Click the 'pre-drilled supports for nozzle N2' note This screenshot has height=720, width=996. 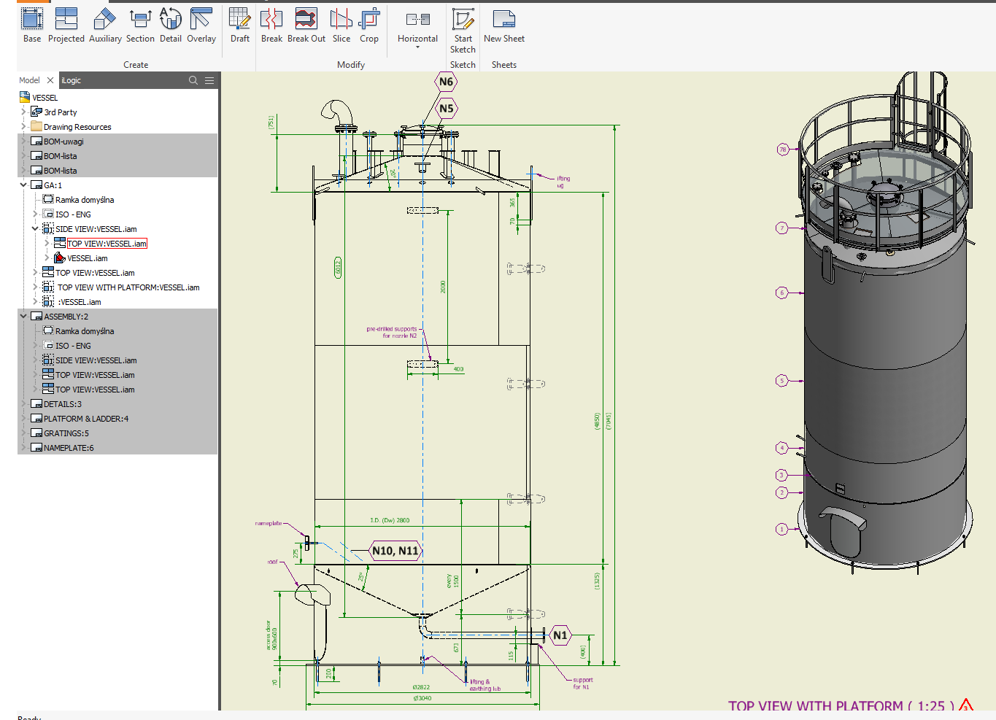(392, 333)
